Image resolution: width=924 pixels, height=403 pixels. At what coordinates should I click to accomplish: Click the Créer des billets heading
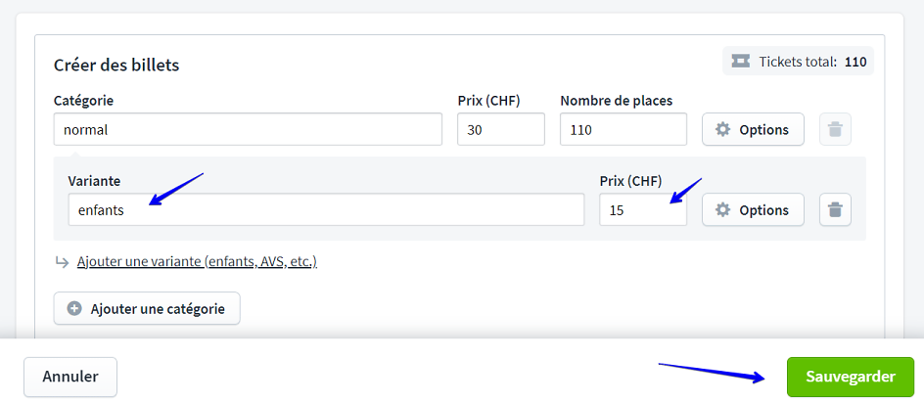coord(116,65)
